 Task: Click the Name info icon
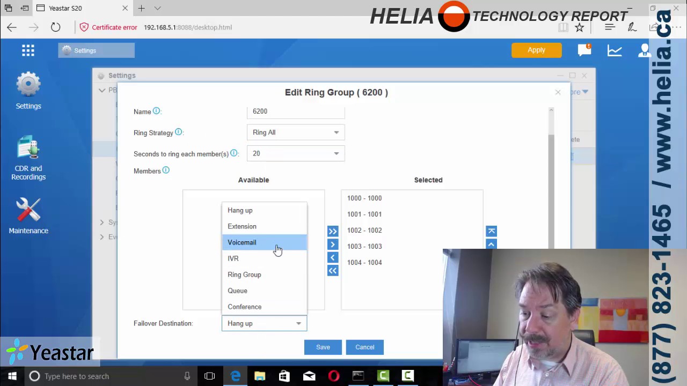point(156,111)
